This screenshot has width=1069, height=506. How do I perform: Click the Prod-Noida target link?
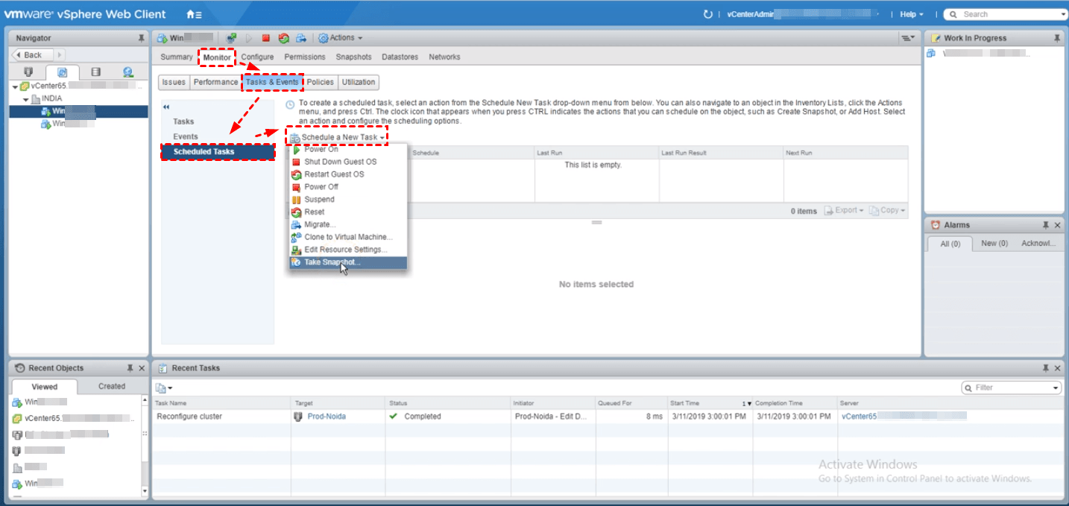pos(327,417)
